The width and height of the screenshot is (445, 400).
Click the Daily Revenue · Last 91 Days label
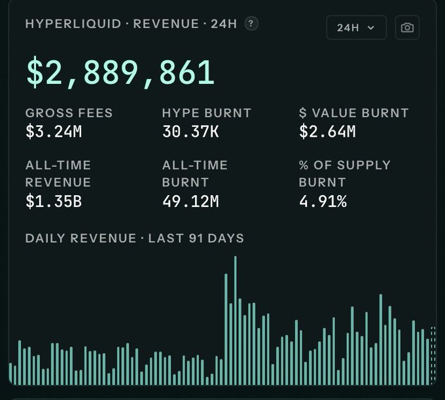[135, 238]
